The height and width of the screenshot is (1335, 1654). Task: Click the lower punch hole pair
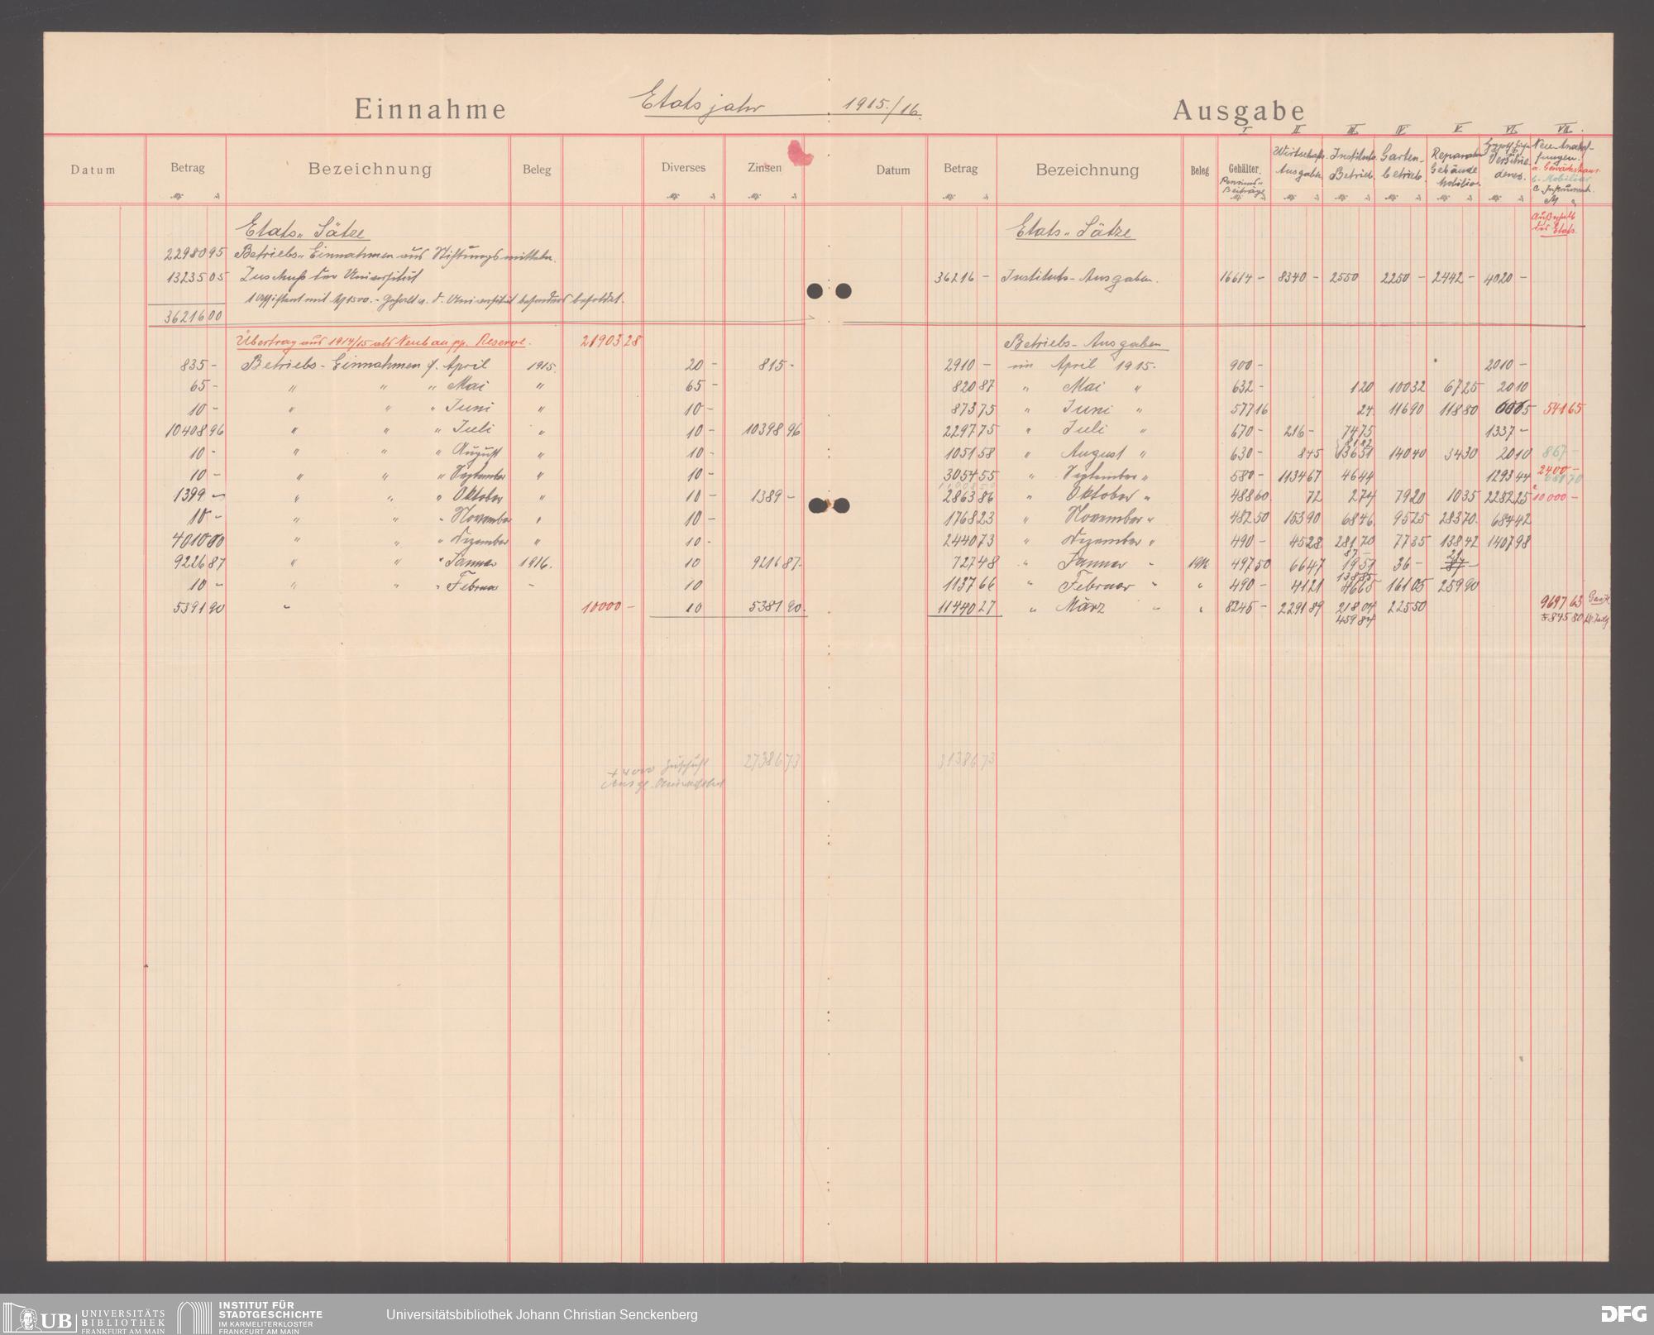pyautogui.click(x=828, y=505)
